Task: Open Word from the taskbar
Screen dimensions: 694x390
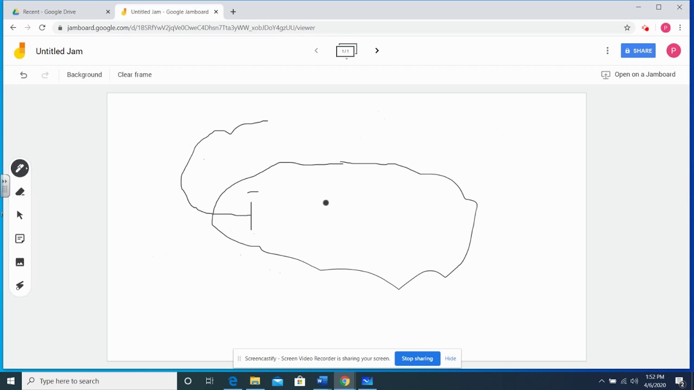Action: pyautogui.click(x=322, y=381)
